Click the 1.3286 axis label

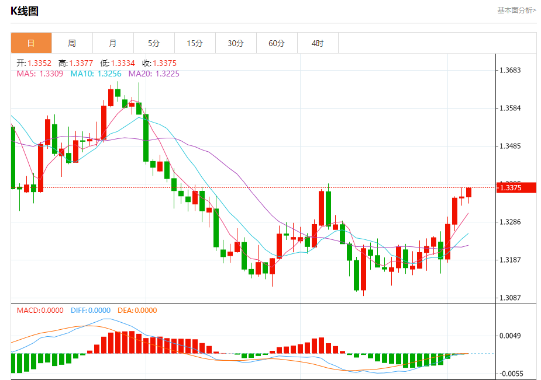[510, 222]
